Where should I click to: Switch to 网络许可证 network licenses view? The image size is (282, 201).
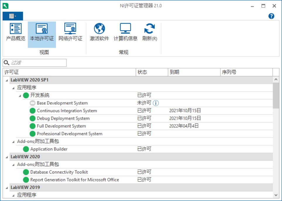click(x=70, y=32)
